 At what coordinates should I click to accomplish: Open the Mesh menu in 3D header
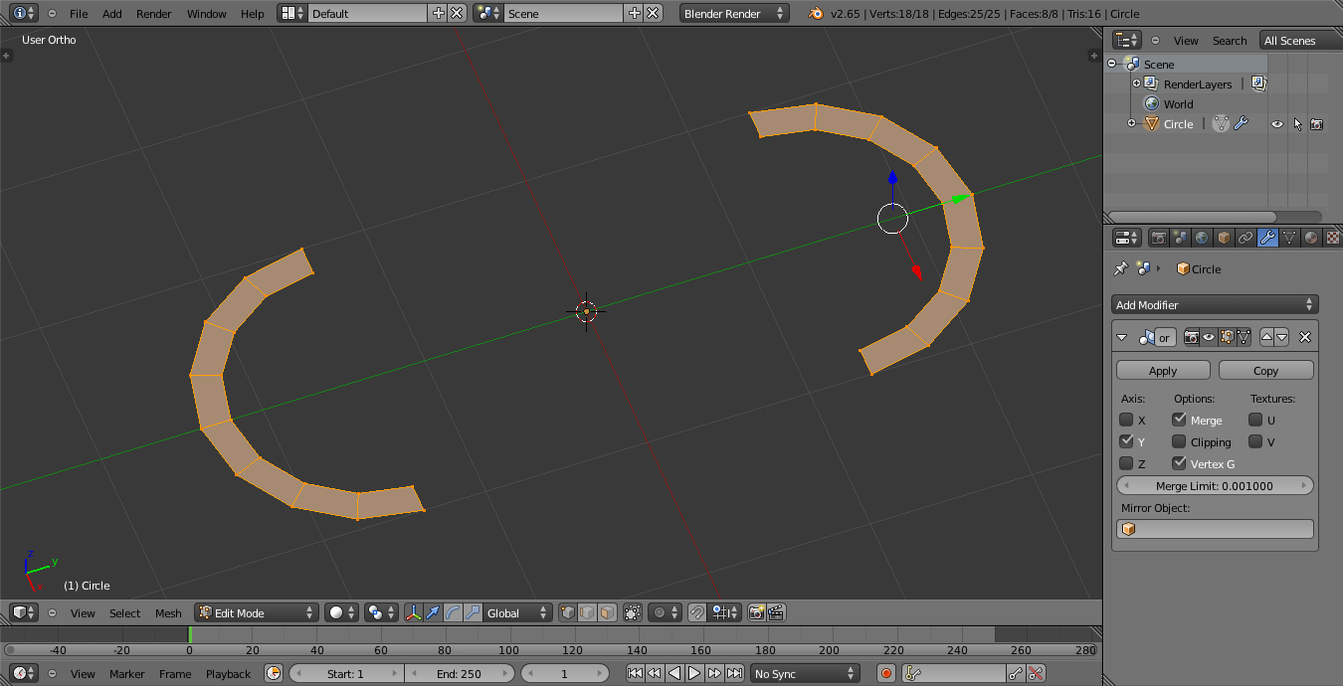168,612
